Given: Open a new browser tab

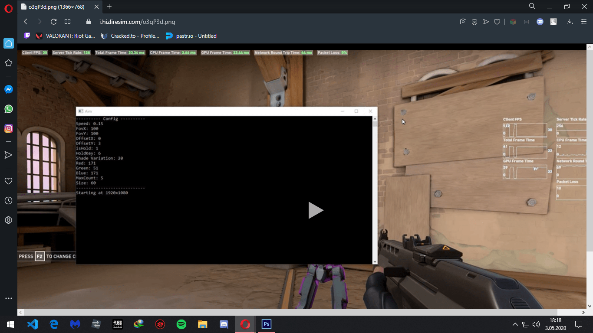Looking at the screenshot, I should click(x=109, y=7).
